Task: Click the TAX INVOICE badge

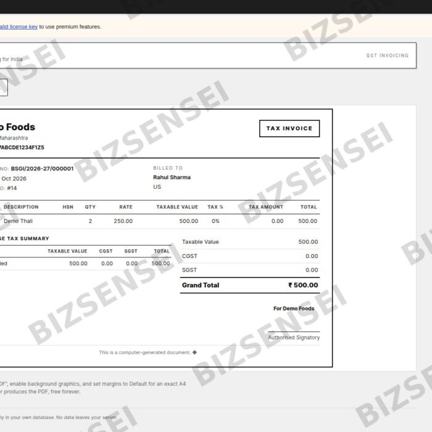Action: pyautogui.click(x=289, y=128)
